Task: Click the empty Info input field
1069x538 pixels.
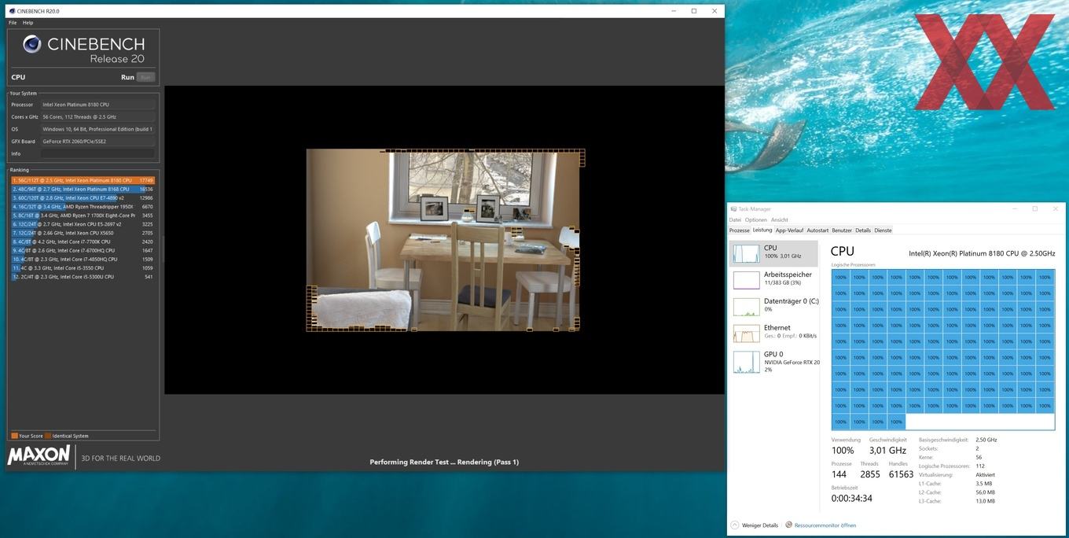Action: (x=97, y=153)
